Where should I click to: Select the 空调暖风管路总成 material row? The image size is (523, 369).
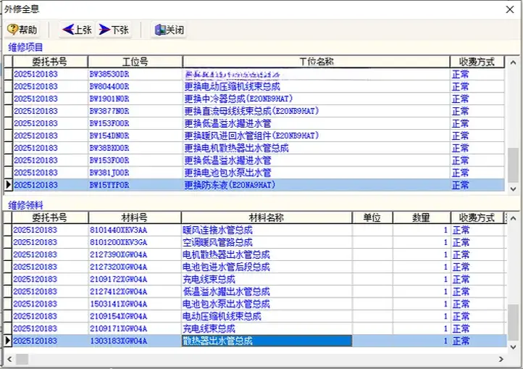pyautogui.click(x=217, y=242)
